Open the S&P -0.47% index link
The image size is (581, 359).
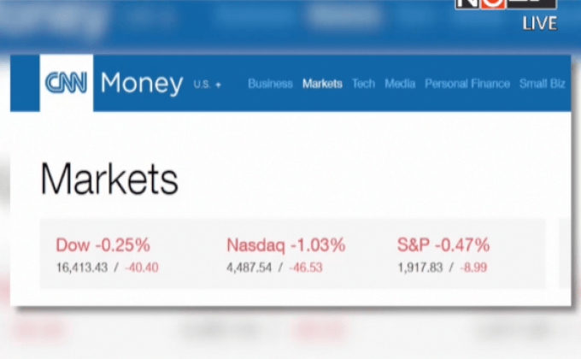tap(443, 245)
